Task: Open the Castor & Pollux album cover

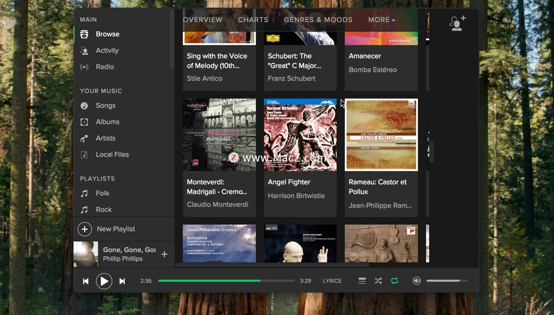Action: 381,135
